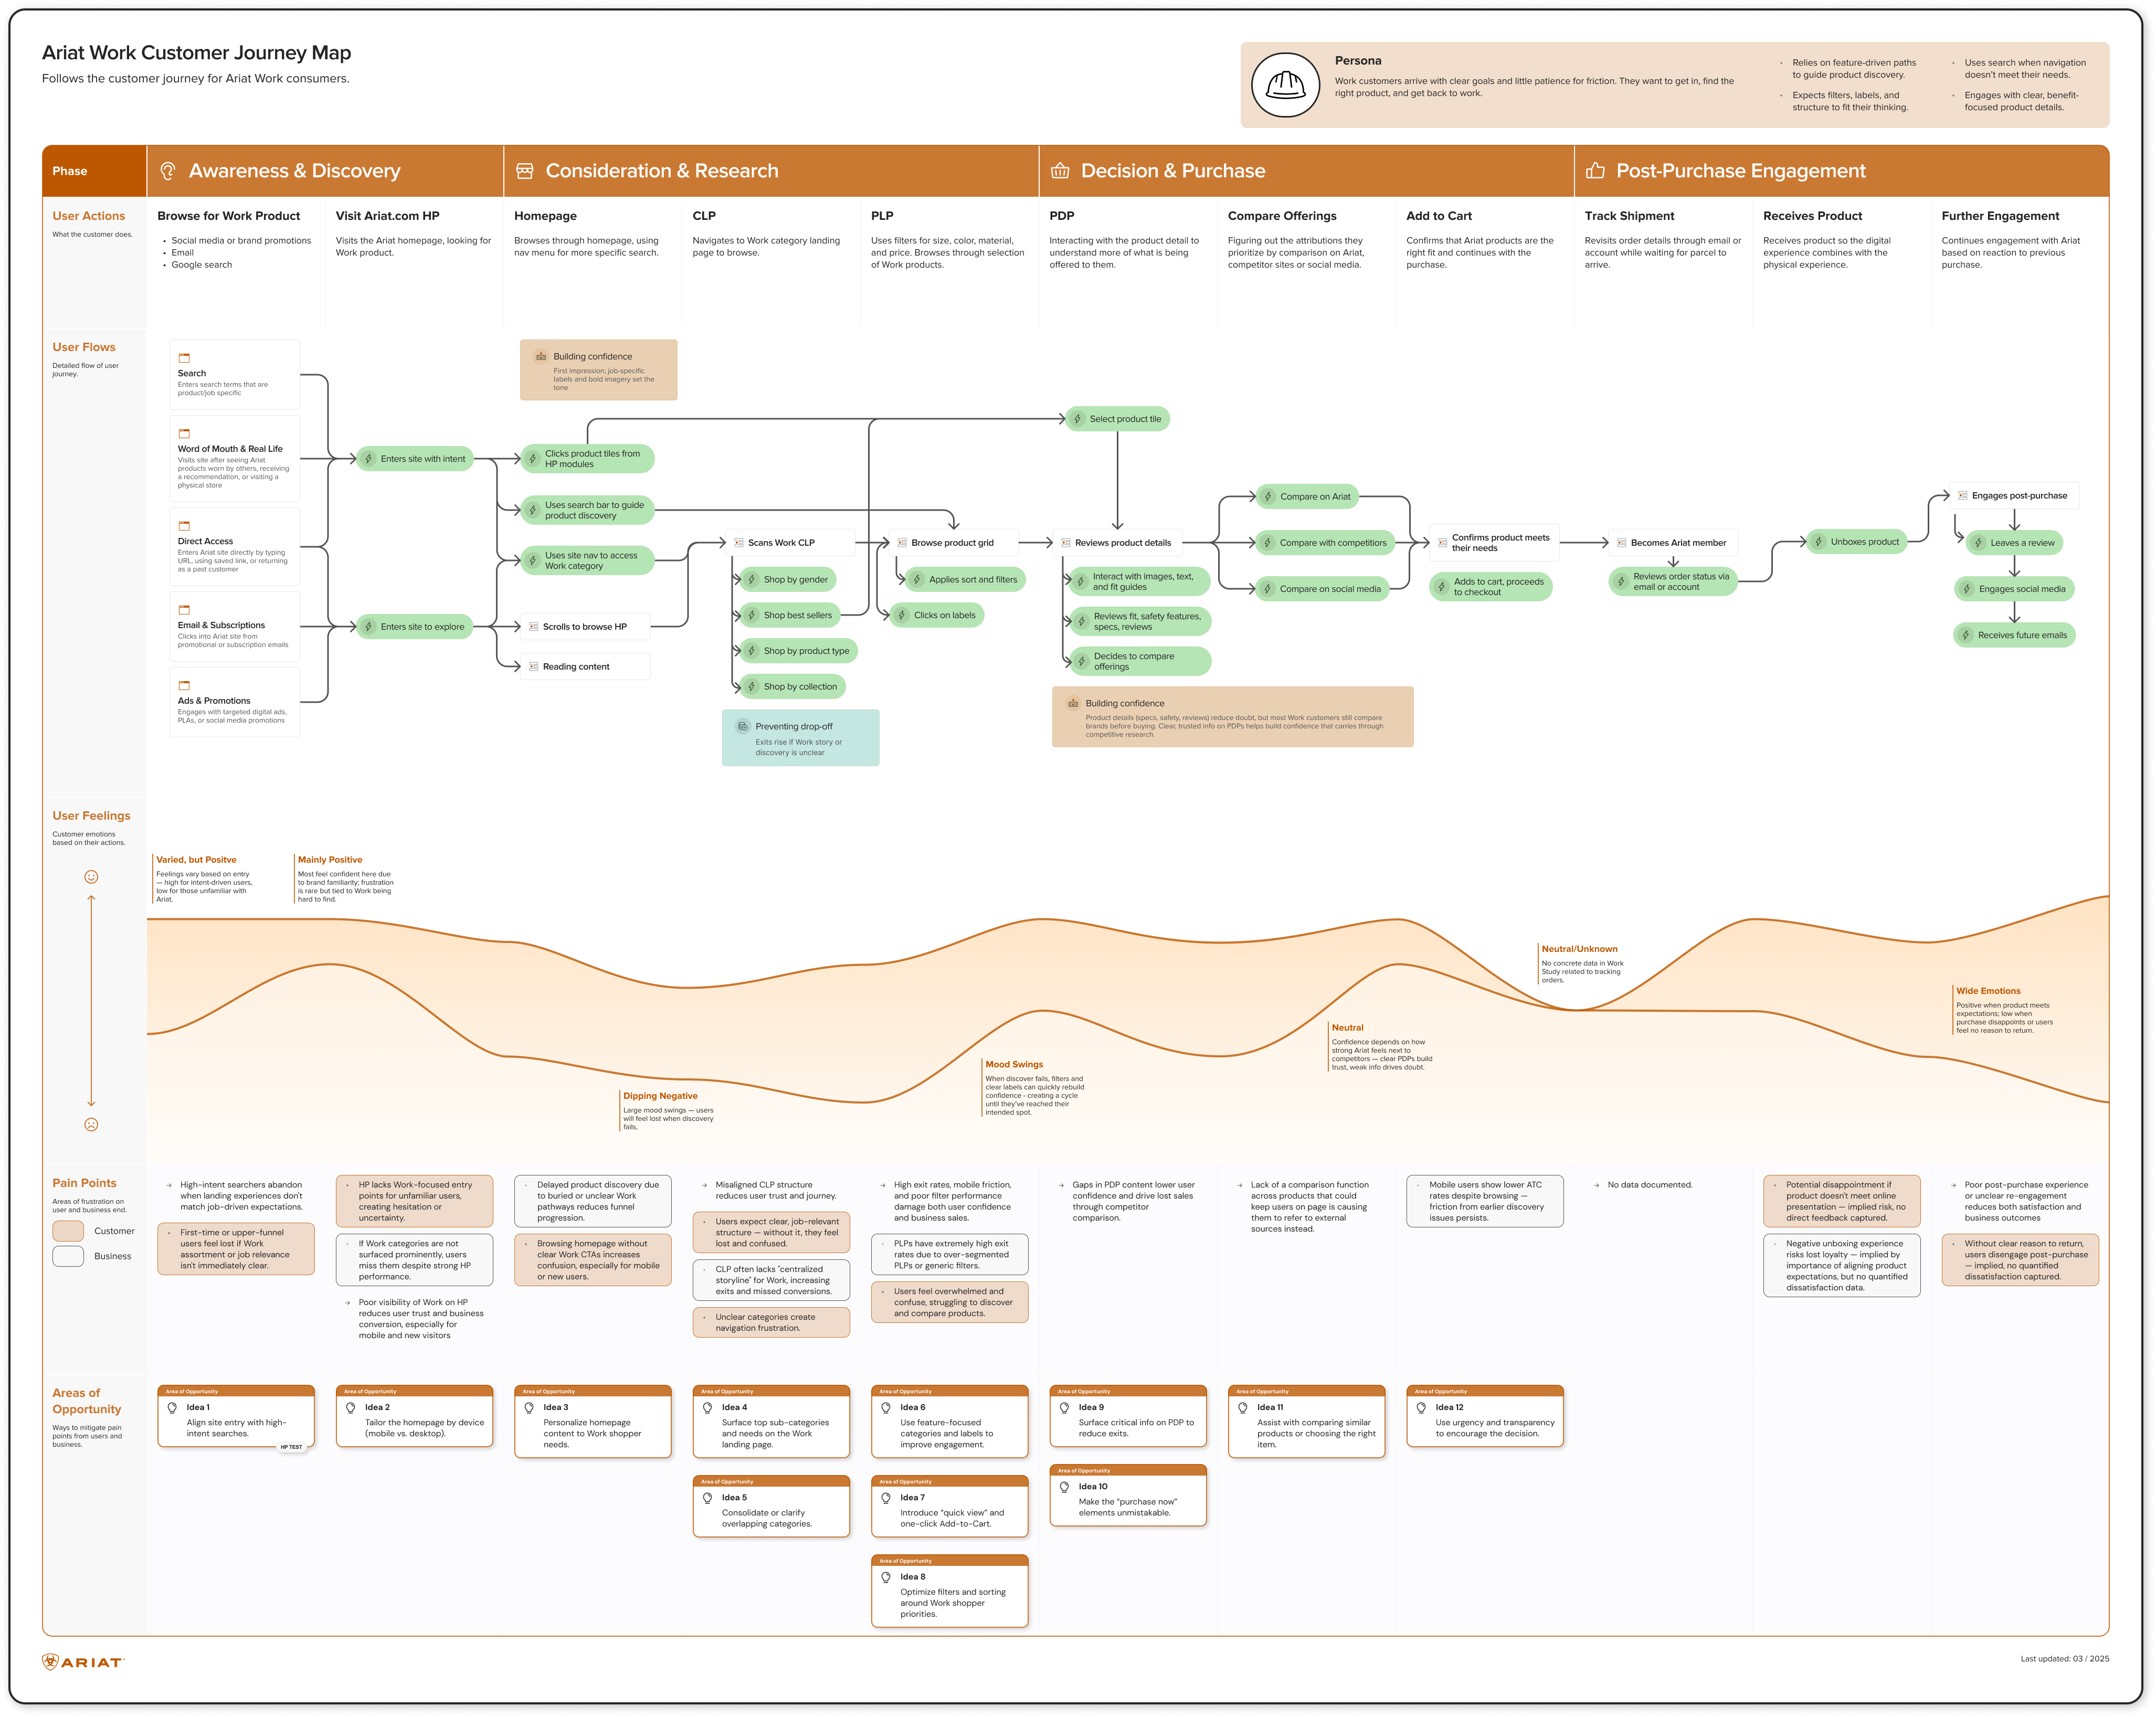Click the happy face icon under User Feelings

[x=91, y=877]
